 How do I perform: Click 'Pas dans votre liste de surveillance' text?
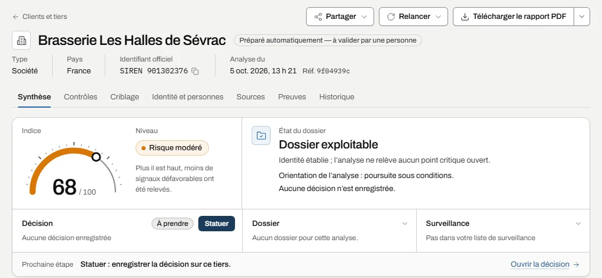(x=480, y=238)
